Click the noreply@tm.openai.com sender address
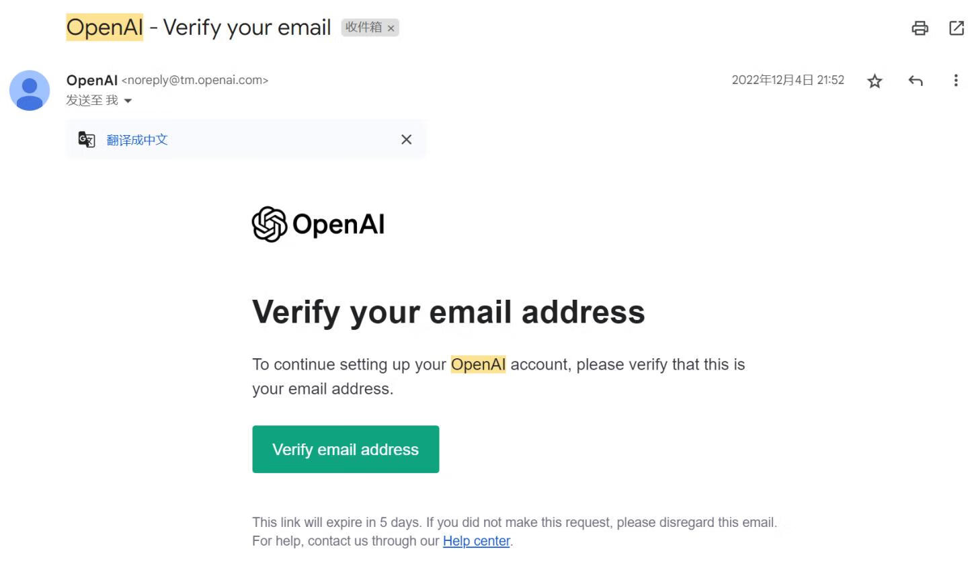The width and height of the screenshot is (968, 578). coord(195,80)
